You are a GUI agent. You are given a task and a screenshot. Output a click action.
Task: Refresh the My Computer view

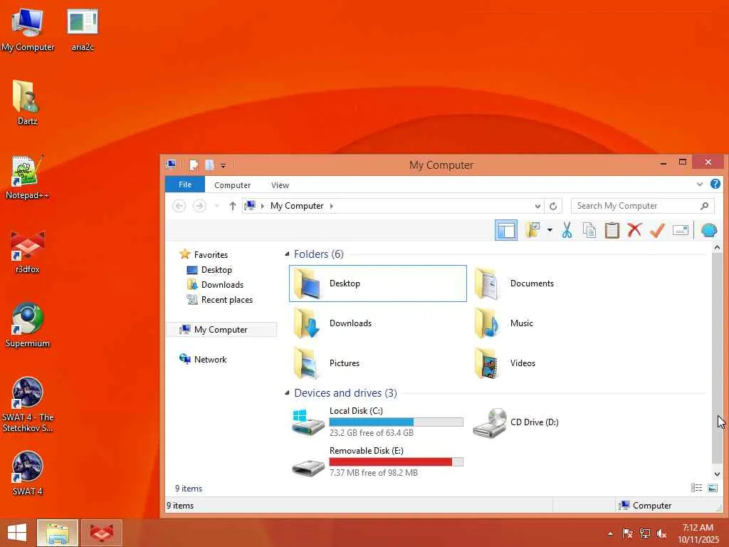coord(552,206)
